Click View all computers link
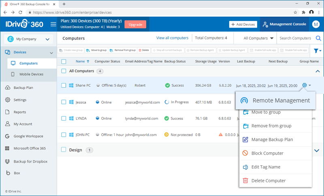This screenshot has height=196, width=324. (x=173, y=38)
